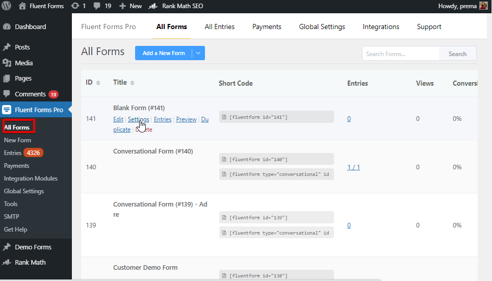Click the Demo Forms pin icon
The height and width of the screenshot is (281, 492).
[7, 247]
